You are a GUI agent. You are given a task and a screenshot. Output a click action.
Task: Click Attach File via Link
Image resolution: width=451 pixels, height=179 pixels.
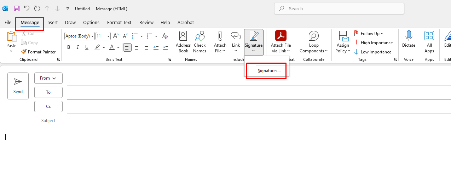click(x=281, y=42)
